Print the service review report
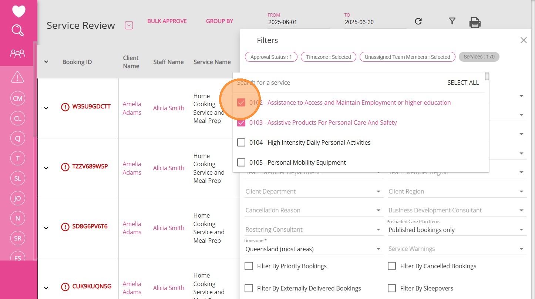This screenshot has width=535, height=299. (x=475, y=23)
